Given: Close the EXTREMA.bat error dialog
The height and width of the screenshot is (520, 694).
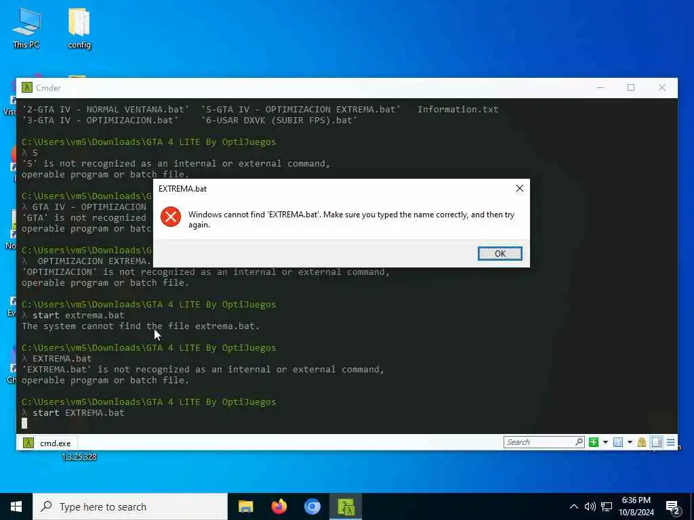Looking at the screenshot, I should tap(520, 188).
